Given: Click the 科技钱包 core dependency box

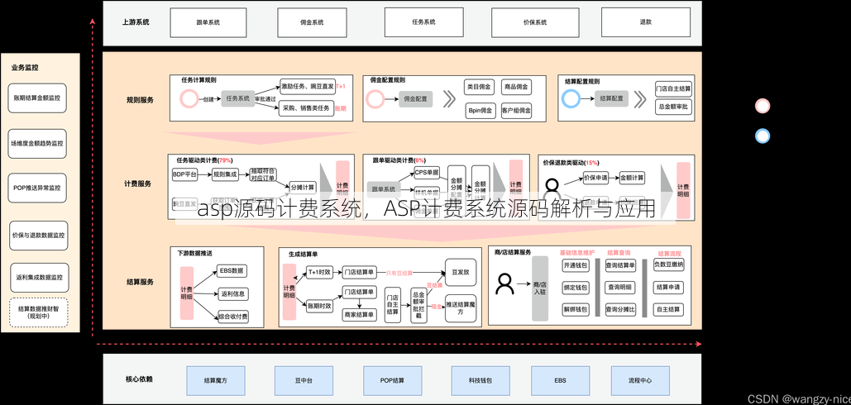Looking at the screenshot, I should click(x=480, y=380).
